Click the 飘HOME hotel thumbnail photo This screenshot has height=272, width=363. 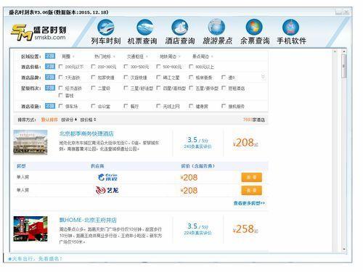pyautogui.click(x=30, y=228)
